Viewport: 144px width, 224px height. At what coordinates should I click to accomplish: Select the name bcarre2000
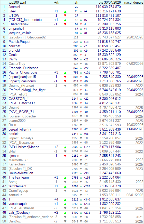pyautogui.click(x=17, y=121)
